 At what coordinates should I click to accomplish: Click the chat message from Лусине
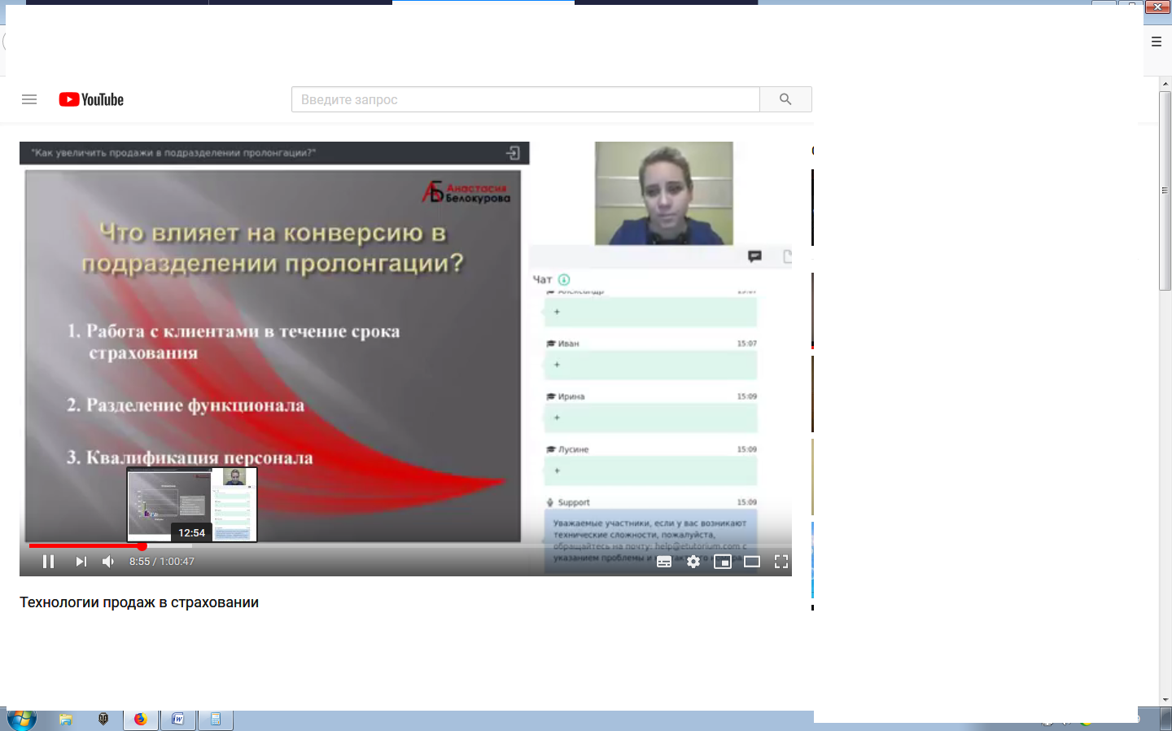coord(651,471)
